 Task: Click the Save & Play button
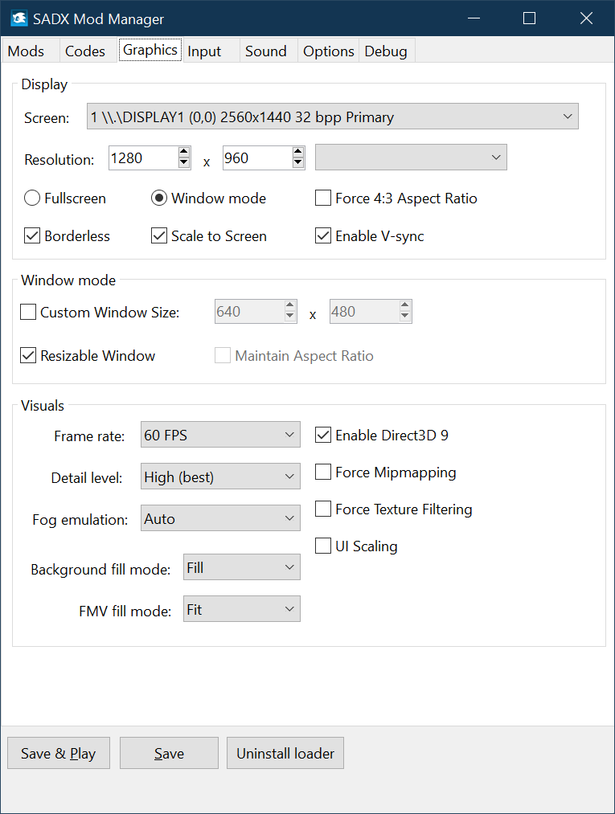click(x=58, y=753)
